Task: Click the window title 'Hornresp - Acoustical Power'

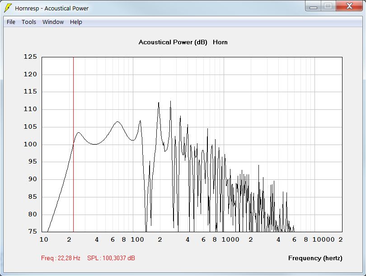Action: point(52,9)
